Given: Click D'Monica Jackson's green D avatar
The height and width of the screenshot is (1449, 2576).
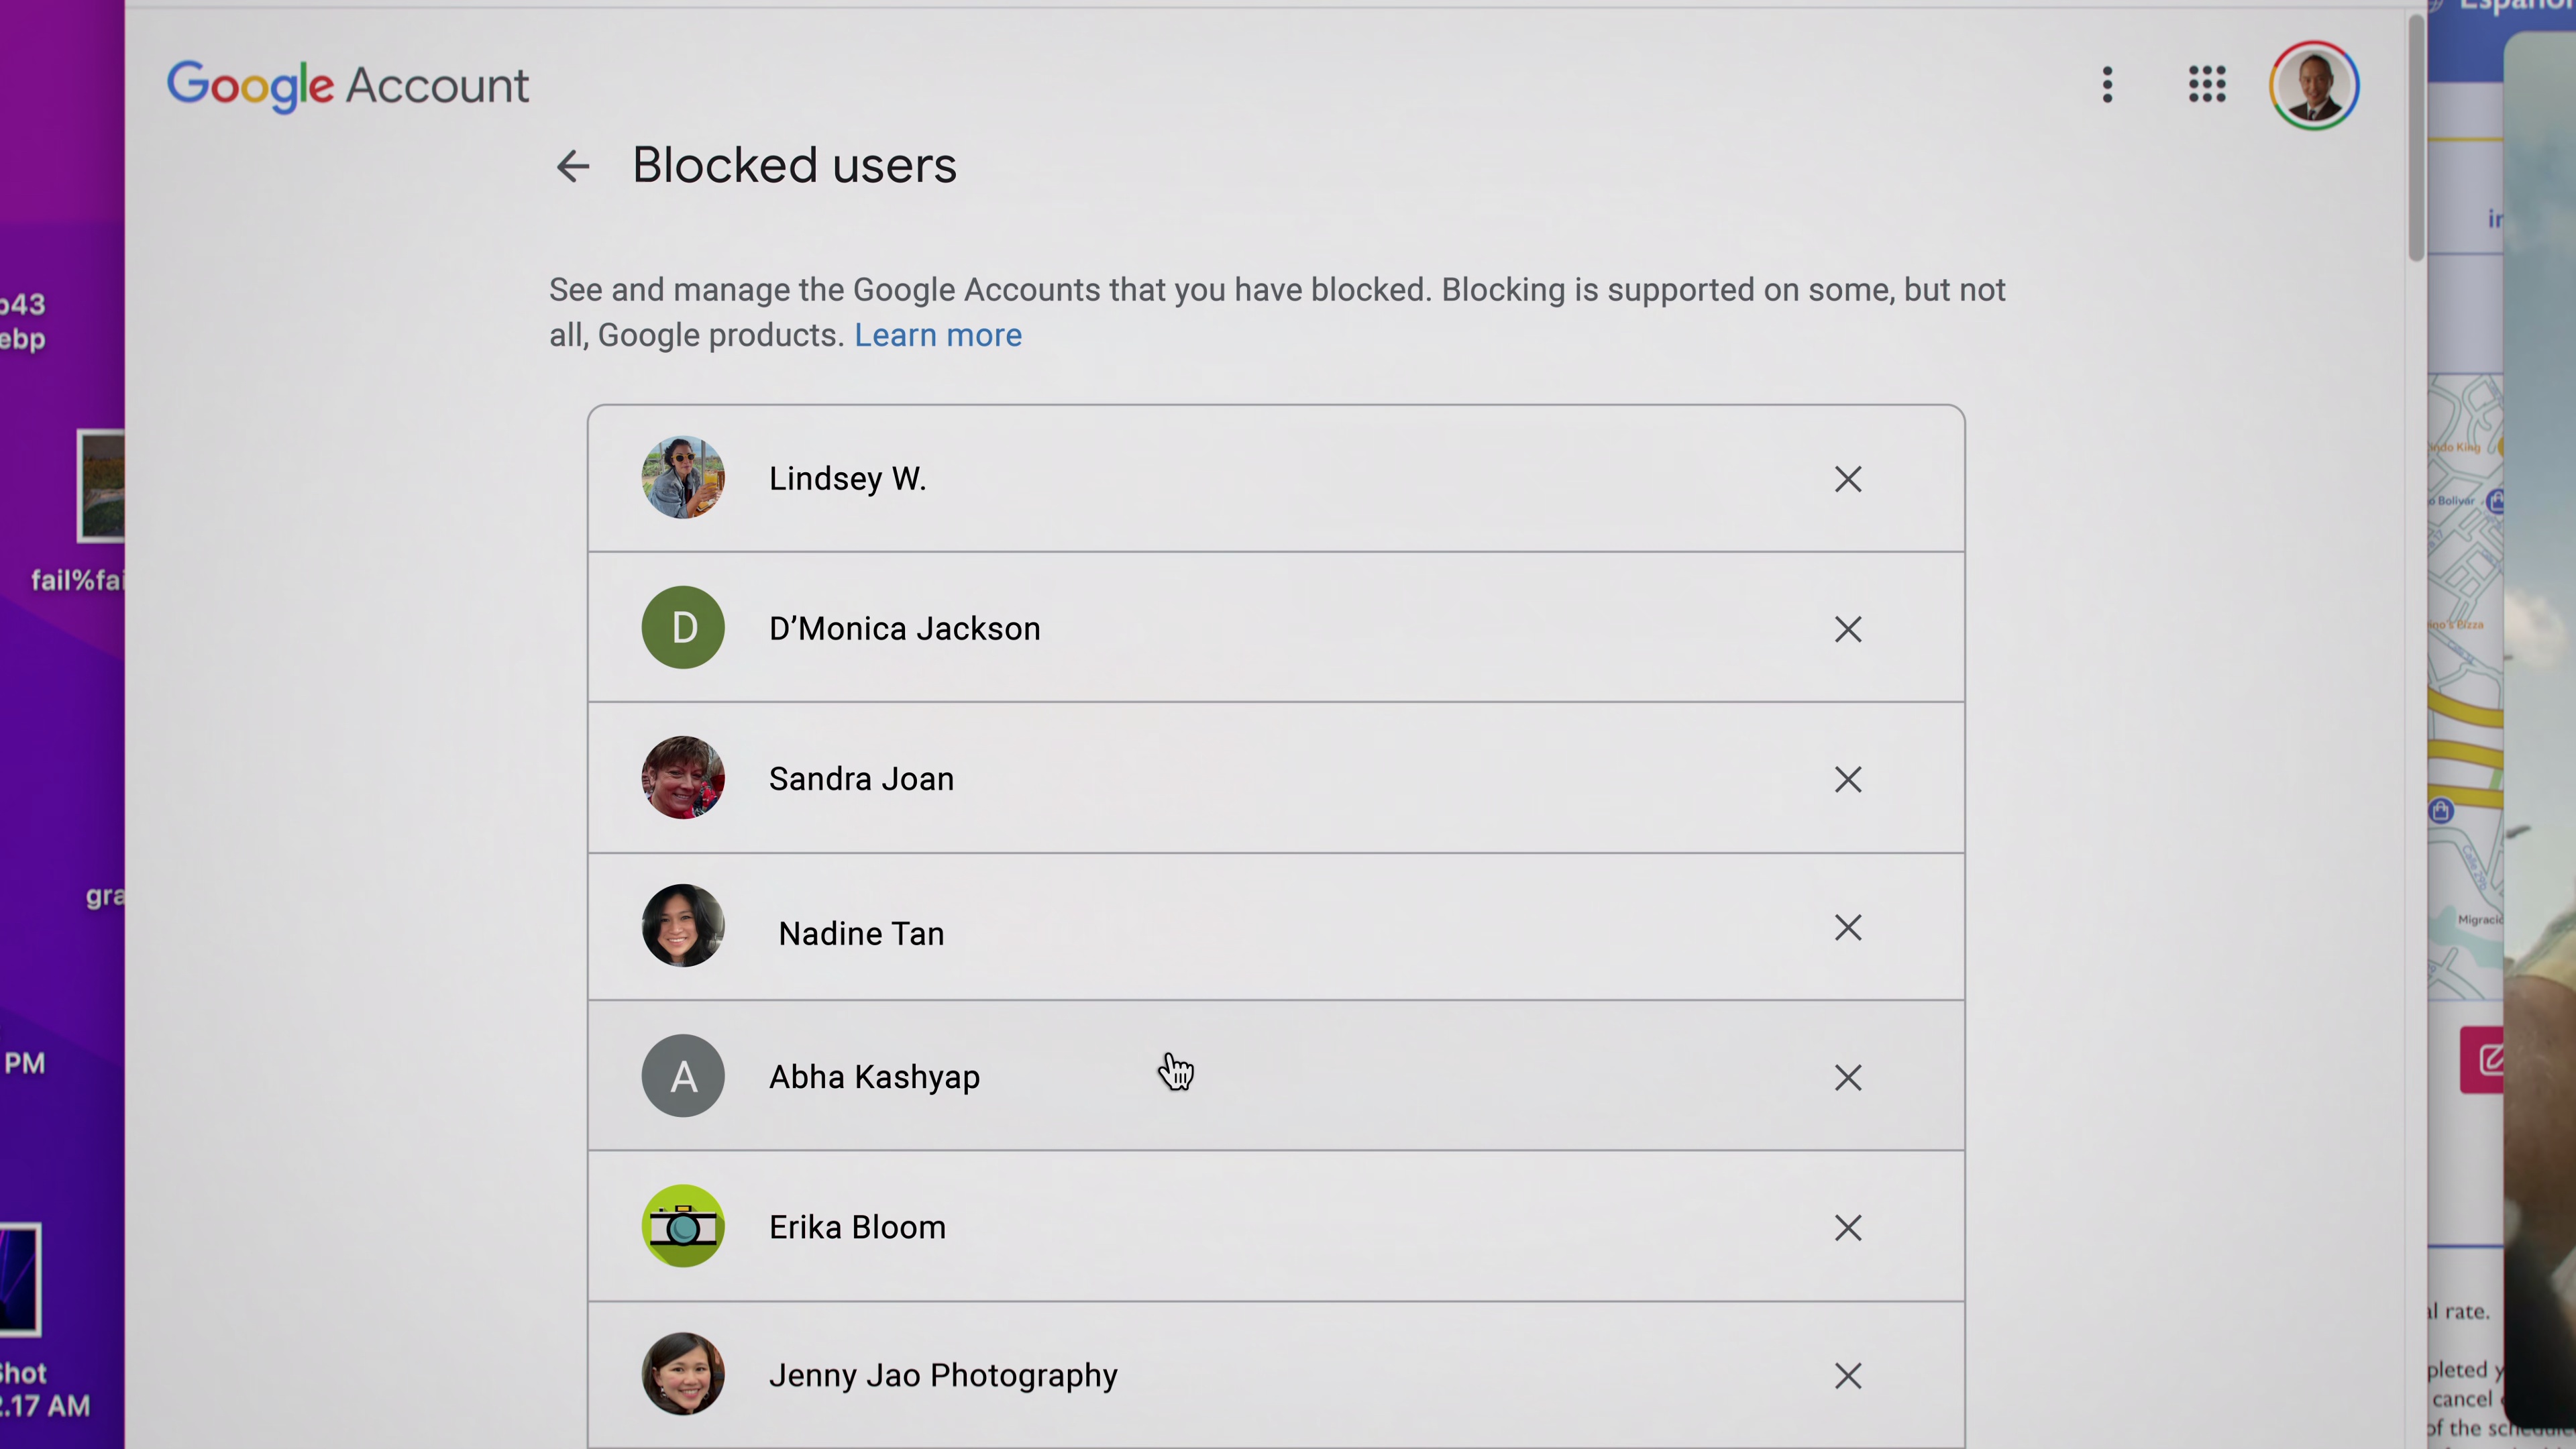Looking at the screenshot, I should tap(683, 628).
